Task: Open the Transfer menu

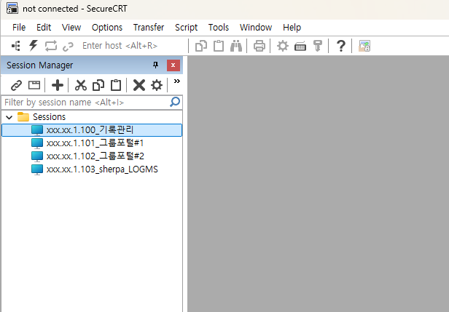Action: click(149, 28)
